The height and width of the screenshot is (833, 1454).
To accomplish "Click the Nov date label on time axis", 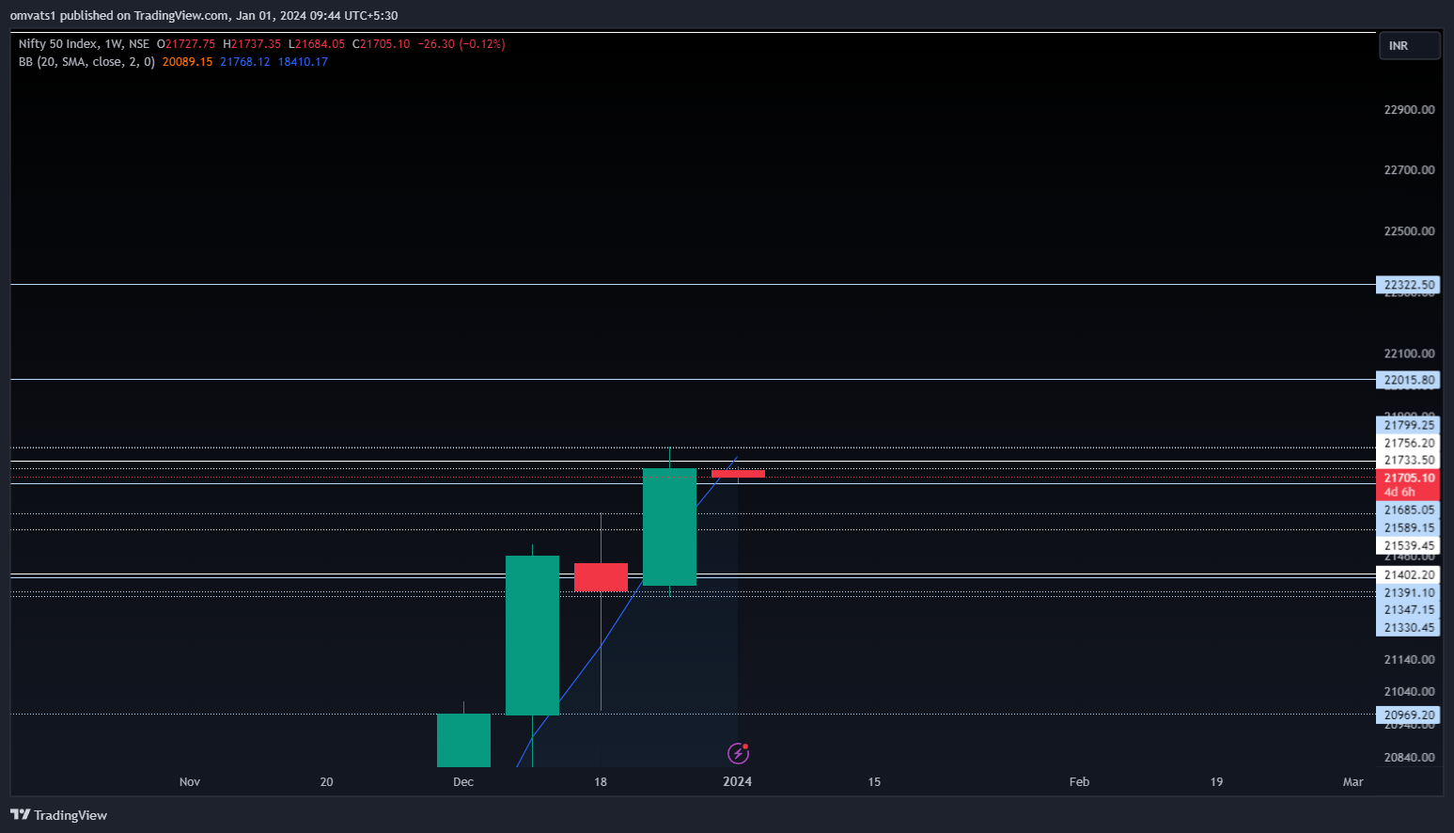I will pos(190,781).
